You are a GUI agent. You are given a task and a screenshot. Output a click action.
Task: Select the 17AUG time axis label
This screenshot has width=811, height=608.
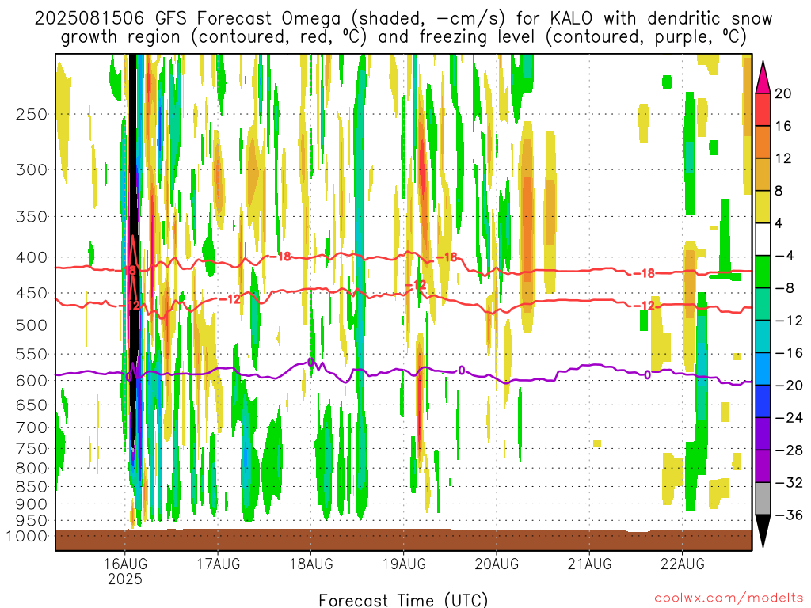click(x=218, y=564)
